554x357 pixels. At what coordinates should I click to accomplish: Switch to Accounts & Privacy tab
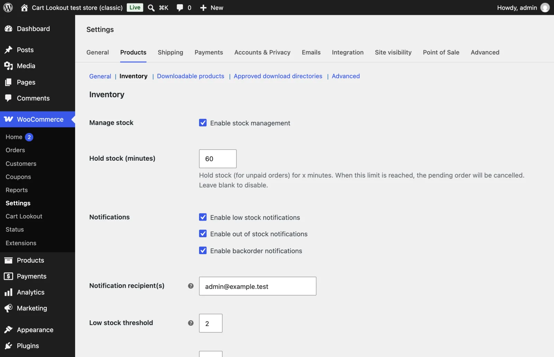[262, 52]
